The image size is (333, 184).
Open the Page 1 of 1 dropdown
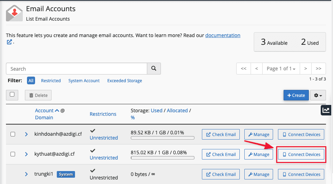pyautogui.click(x=281, y=69)
